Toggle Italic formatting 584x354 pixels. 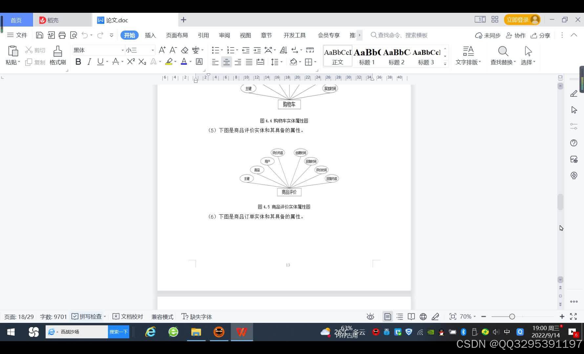pyautogui.click(x=89, y=61)
